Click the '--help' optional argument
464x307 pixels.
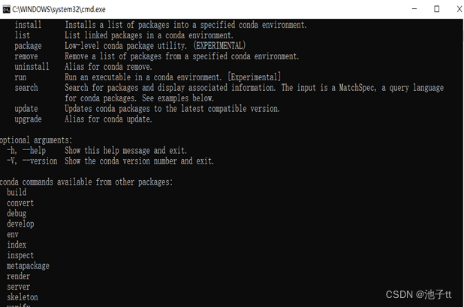coord(34,151)
